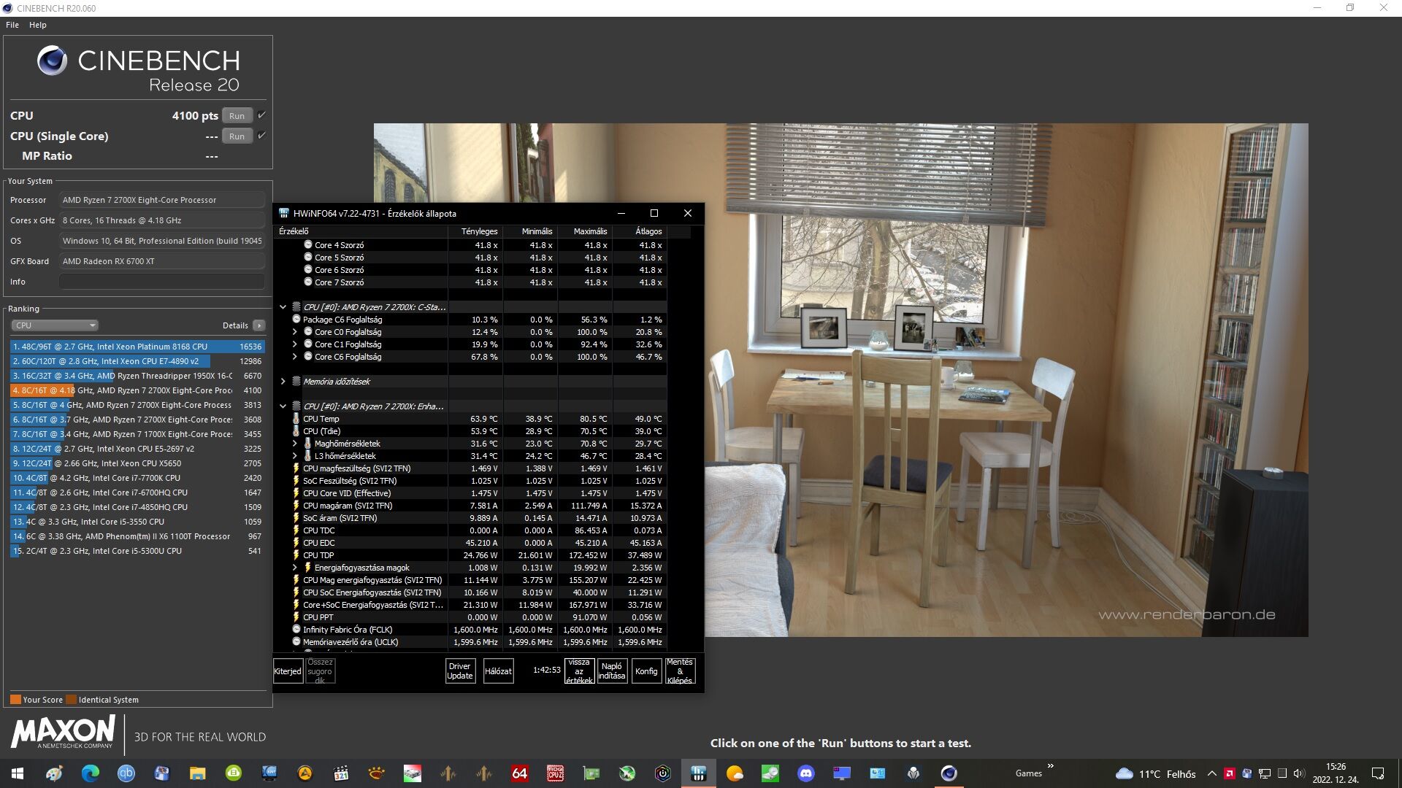Switch to HWiNFO64 taskbar icon
Viewport: 1402px width, 788px height.
(698, 773)
